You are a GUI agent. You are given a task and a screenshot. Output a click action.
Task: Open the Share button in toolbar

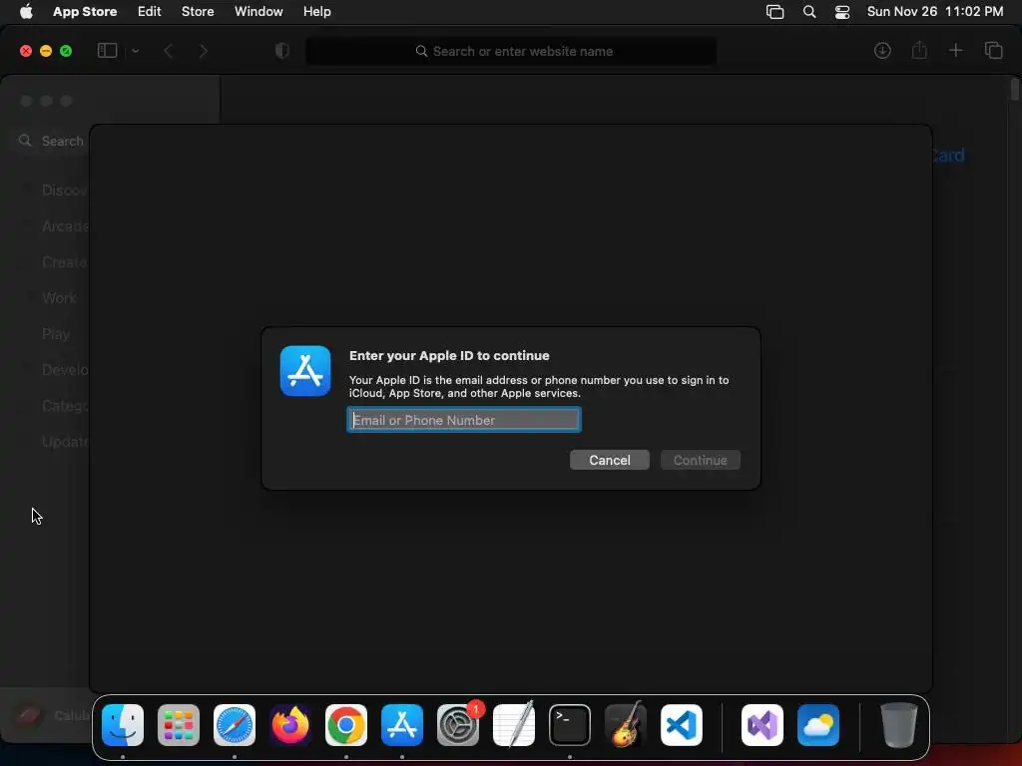coord(919,50)
